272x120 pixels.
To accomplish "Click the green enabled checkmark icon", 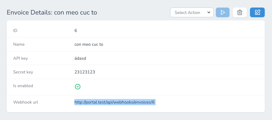I will [x=78, y=87].
